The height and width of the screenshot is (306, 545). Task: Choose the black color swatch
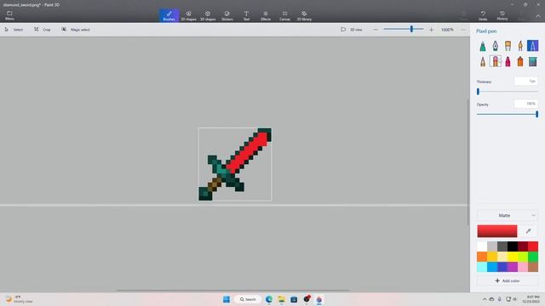coord(513,246)
